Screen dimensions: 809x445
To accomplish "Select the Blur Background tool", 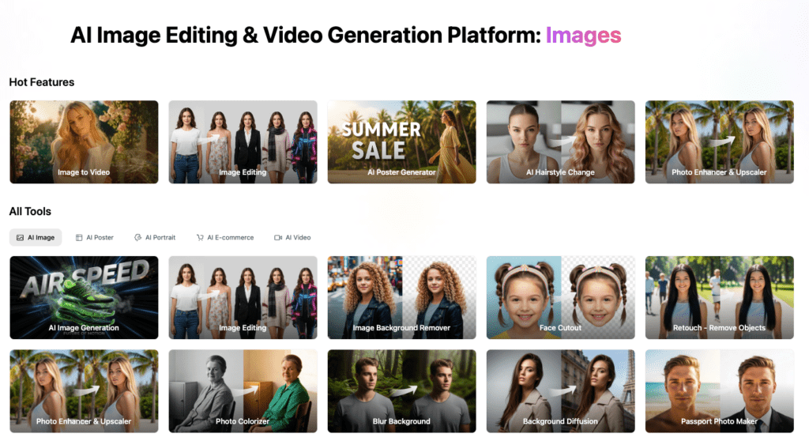I will pos(401,391).
